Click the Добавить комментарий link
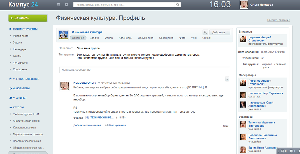The width and height of the screenshot is (300, 154). click(x=87, y=125)
